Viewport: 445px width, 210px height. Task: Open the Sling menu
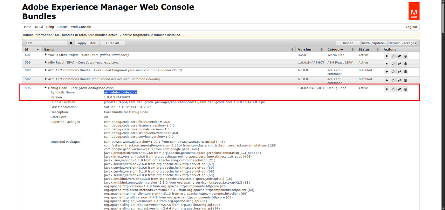pos(50,27)
